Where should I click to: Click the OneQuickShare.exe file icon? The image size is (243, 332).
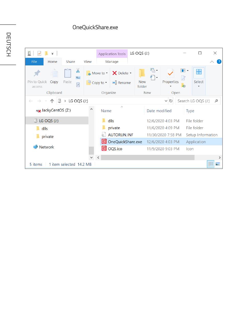(x=104, y=142)
